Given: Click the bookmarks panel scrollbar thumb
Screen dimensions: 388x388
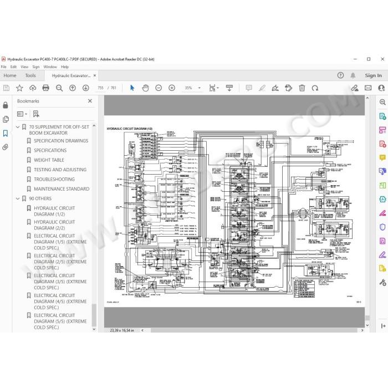Looking at the screenshot, I should tap(94, 315).
